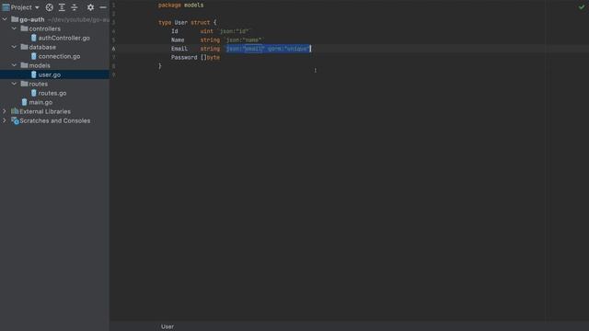Select the models folder label
The width and height of the screenshot is (589, 331).
(40, 65)
